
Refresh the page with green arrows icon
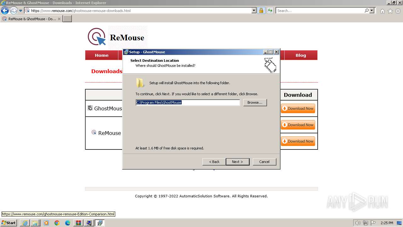click(x=270, y=11)
